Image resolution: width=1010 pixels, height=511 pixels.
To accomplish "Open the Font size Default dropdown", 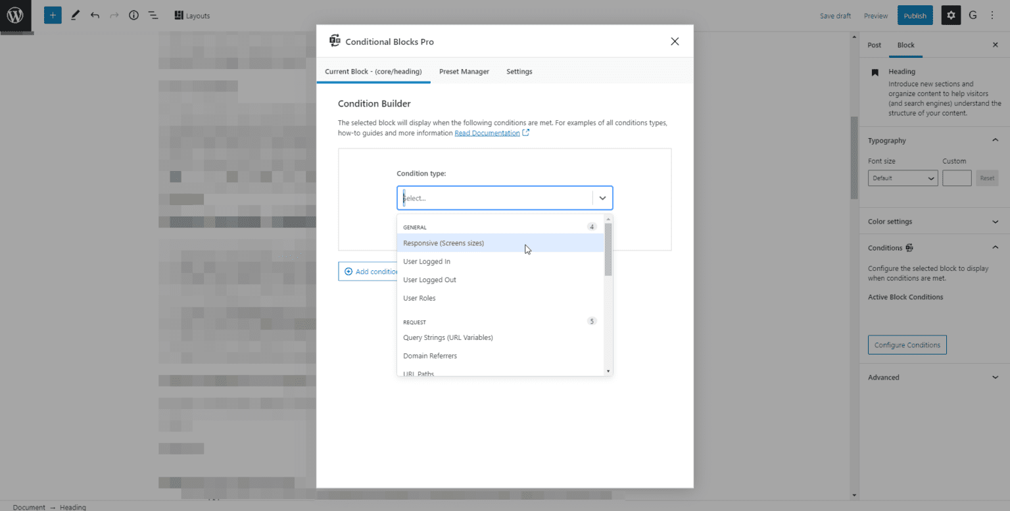I will click(902, 178).
